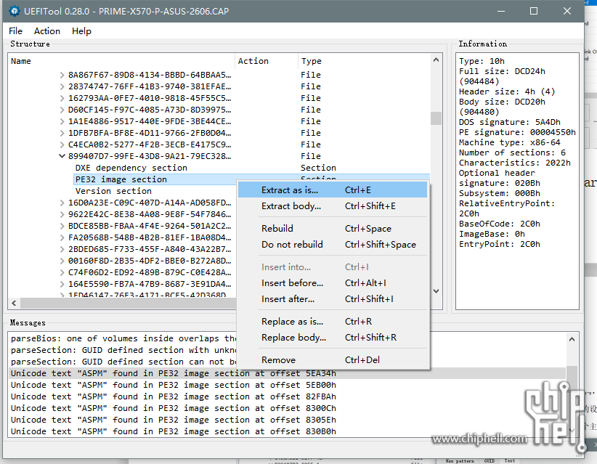This screenshot has width=597, height=464.
Task: Expand the 00160F8D-2B35 tree node
Action: click(x=62, y=261)
